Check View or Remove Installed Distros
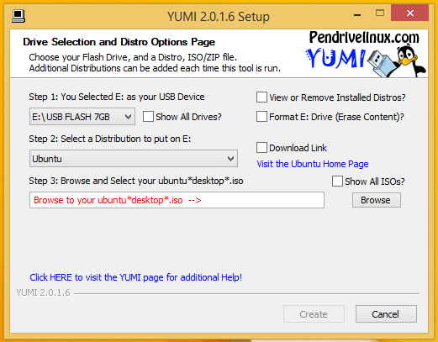Image resolution: width=438 pixels, height=342 pixels. coord(261,97)
